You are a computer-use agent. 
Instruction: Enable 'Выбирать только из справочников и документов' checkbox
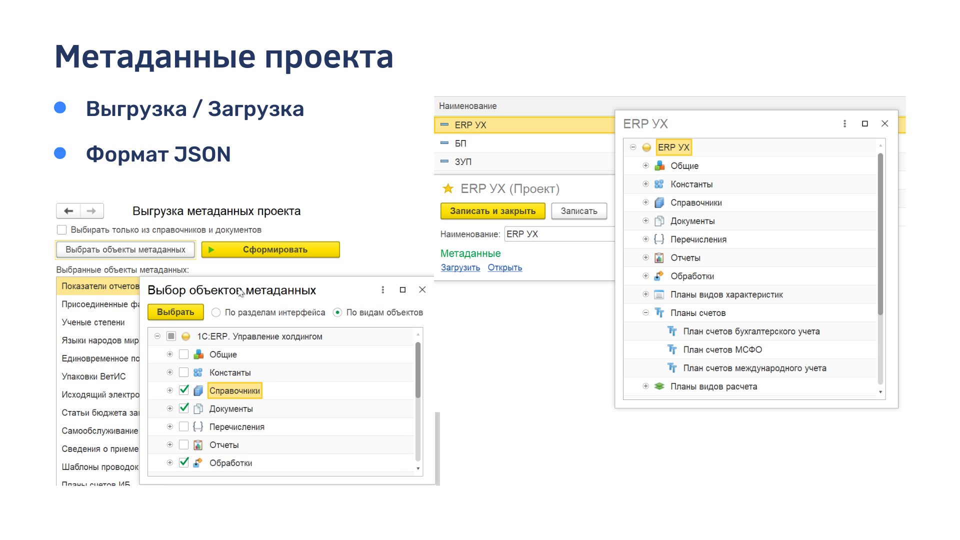(x=62, y=230)
